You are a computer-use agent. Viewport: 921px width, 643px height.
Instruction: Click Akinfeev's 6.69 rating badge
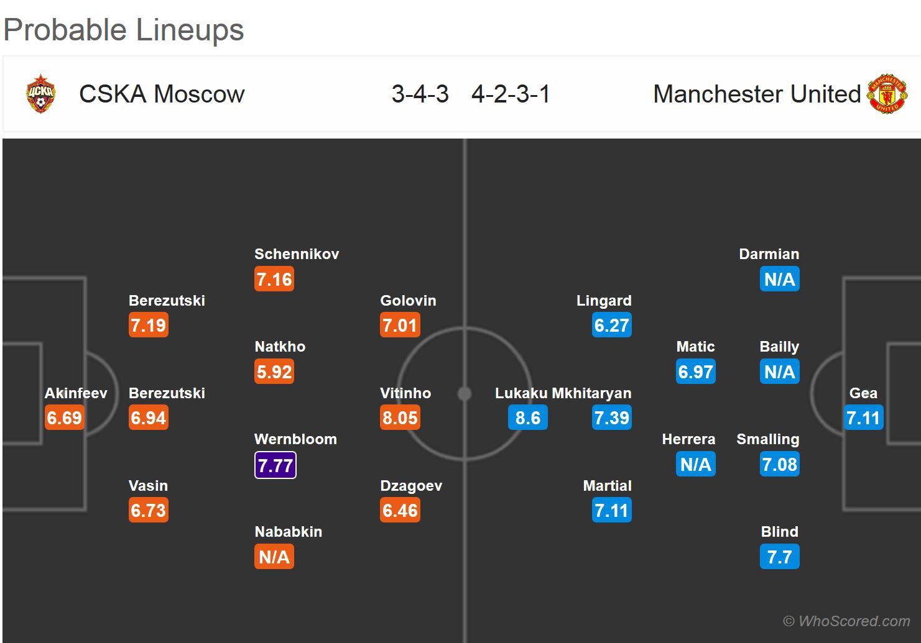click(x=65, y=417)
